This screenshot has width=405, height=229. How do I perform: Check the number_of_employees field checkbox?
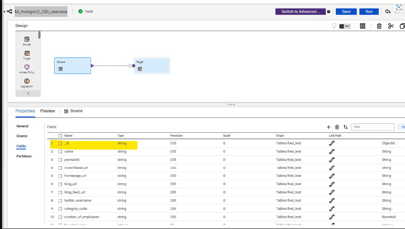coord(60,217)
